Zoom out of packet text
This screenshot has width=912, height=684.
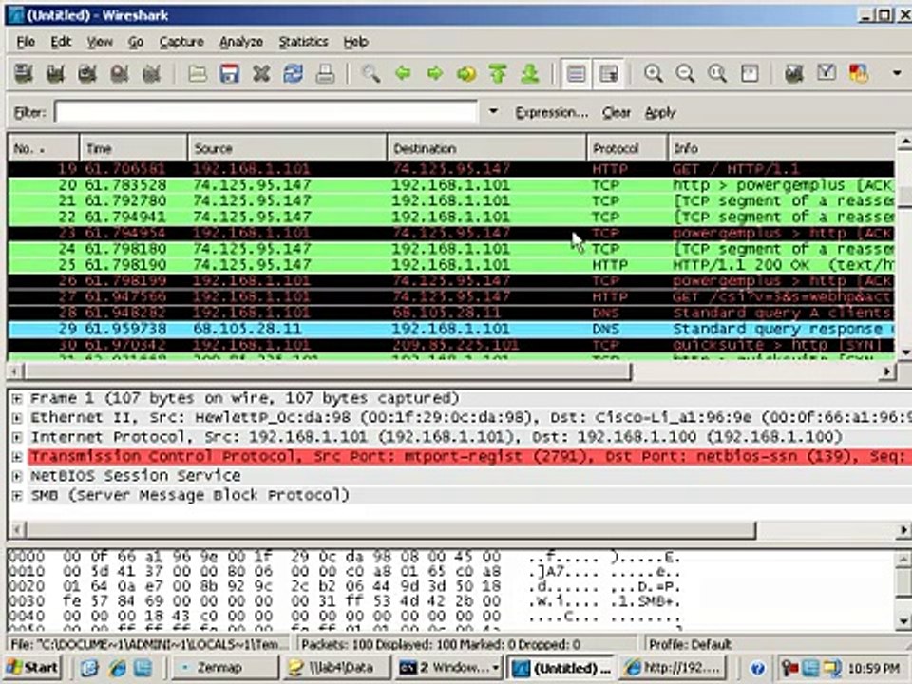coord(686,74)
